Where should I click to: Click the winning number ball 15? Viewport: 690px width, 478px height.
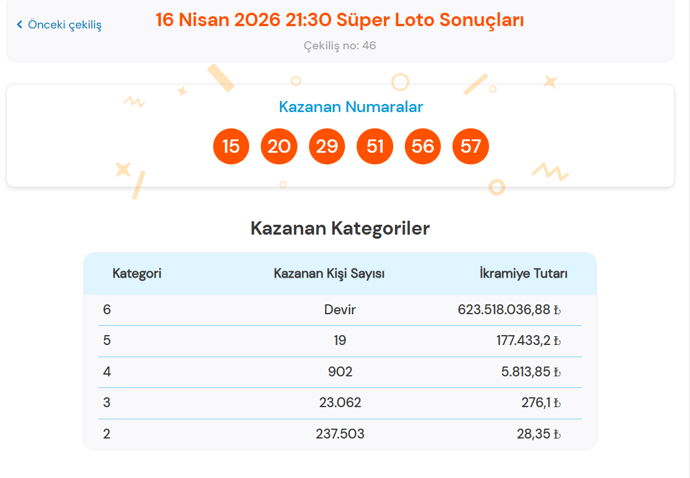pos(231,146)
